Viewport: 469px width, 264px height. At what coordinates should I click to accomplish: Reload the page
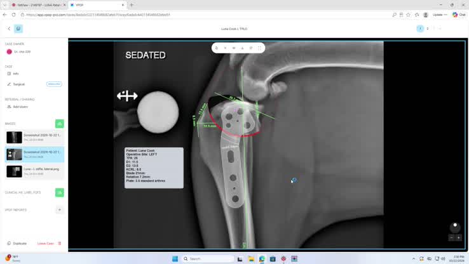[14, 15]
